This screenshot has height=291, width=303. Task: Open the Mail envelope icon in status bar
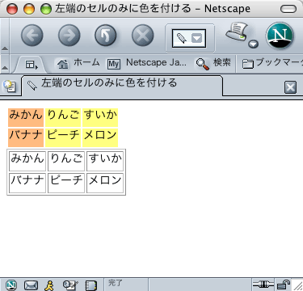click(x=31, y=285)
